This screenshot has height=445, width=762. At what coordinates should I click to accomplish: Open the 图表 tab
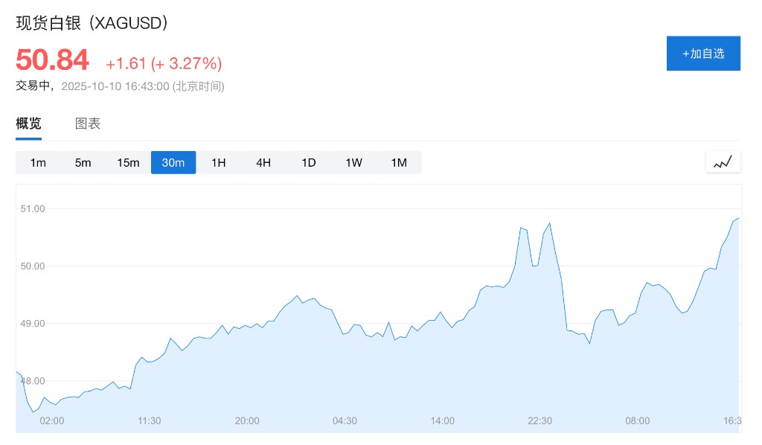pos(88,124)
